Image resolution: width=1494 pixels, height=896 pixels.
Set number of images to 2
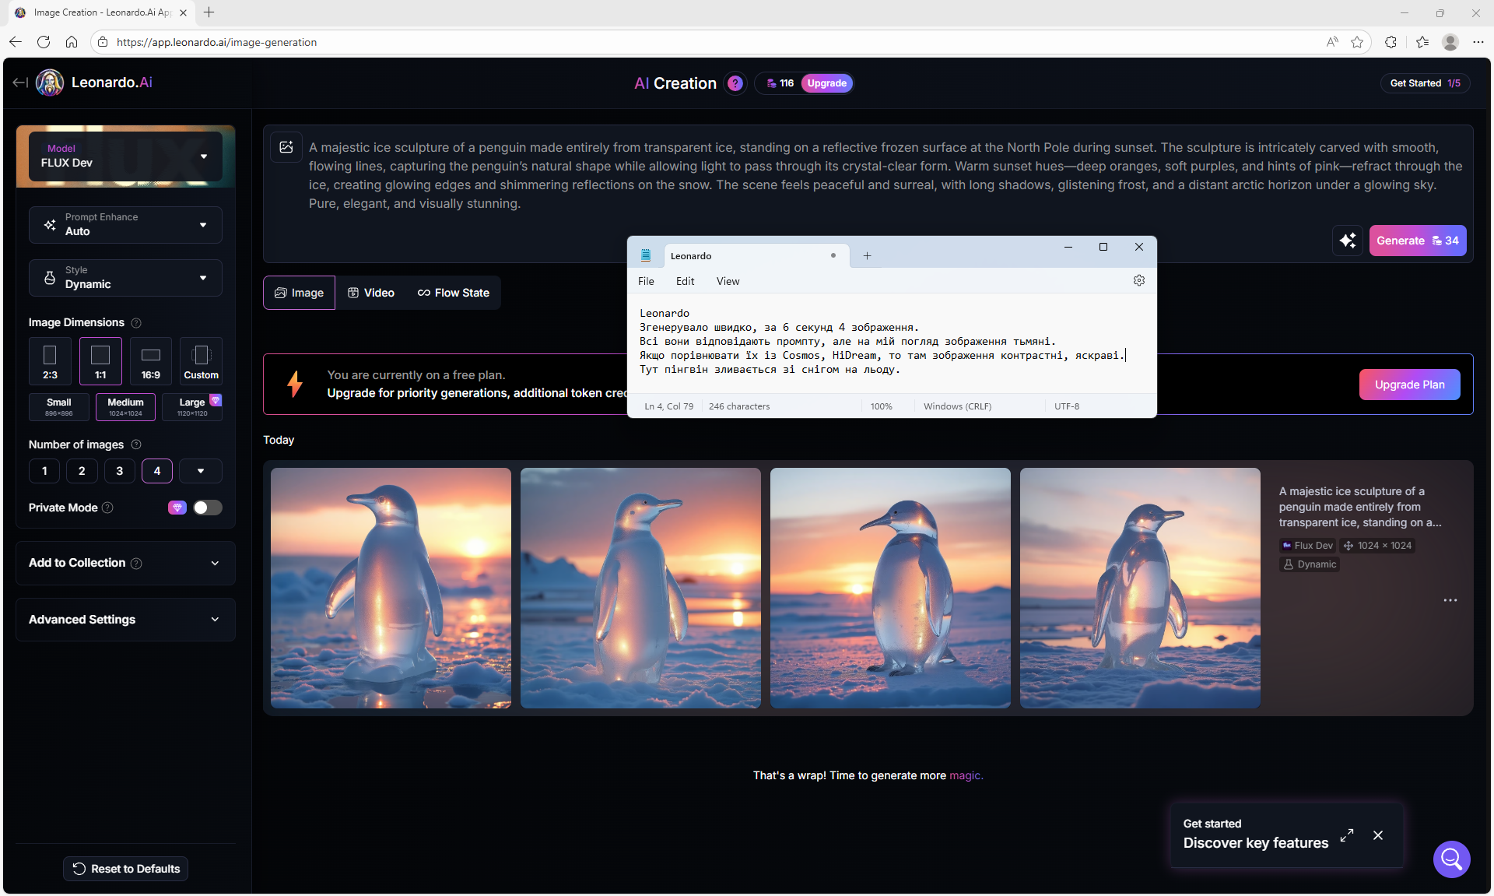[x=82, y=471]
